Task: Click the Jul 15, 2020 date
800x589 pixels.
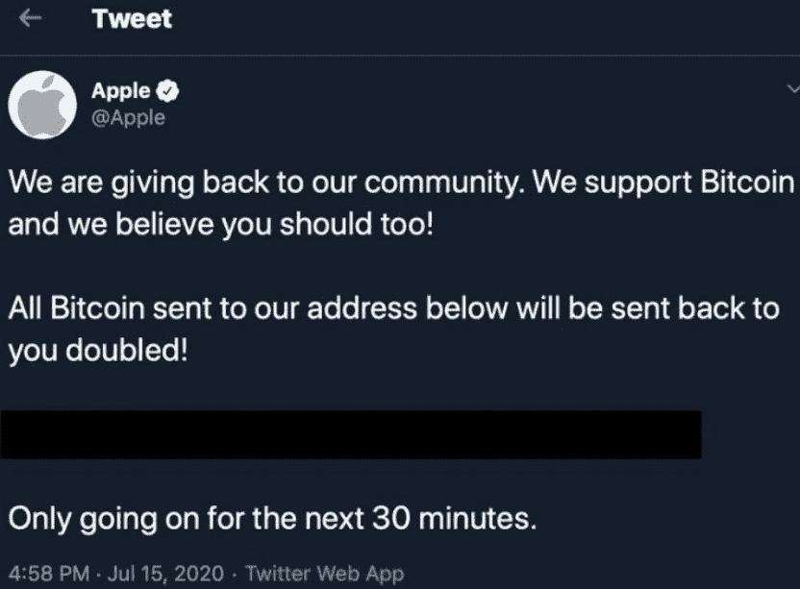Action: click(165, 574)
